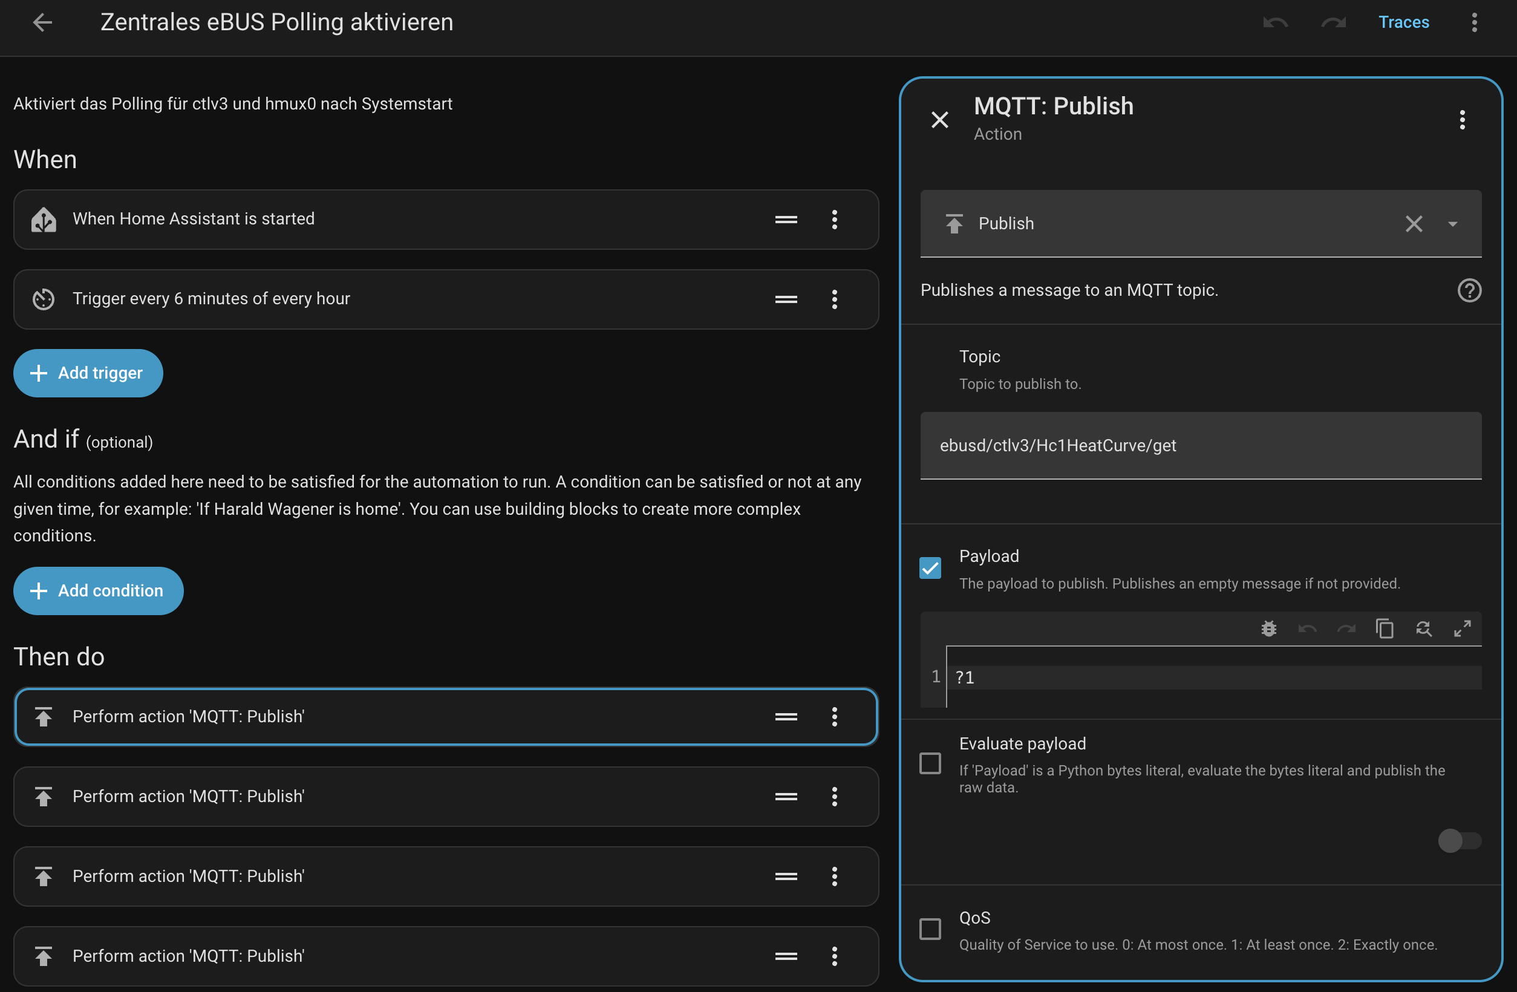Open the MQTT: Publish panel overflow menu
The image size is (1517, 992).
tap(1462, 120)
